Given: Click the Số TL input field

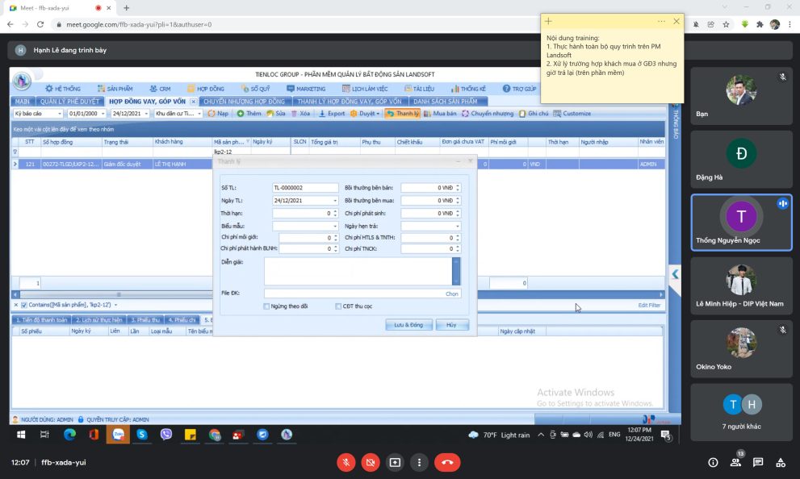Looking at the screenshot, I should pyautogui.click(x=305, y=188).
